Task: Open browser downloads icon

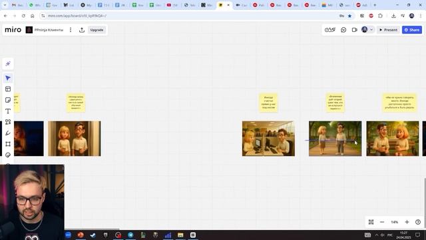Action: (x=393, y=16)
